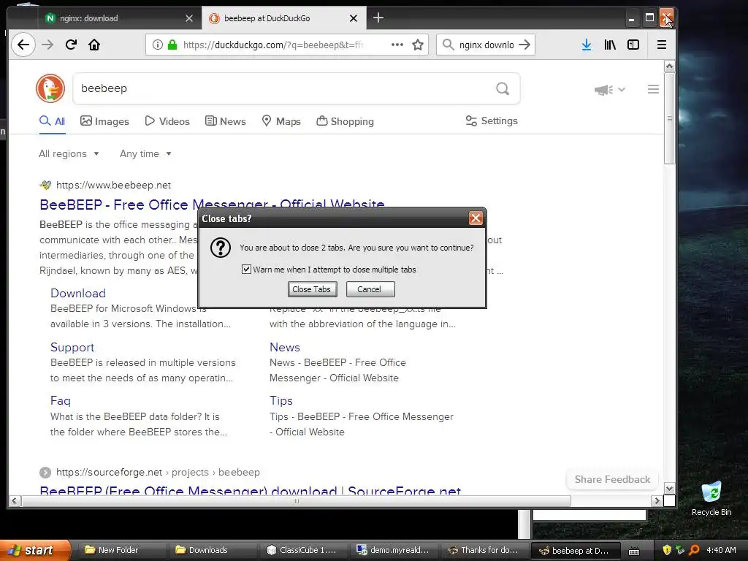This screenshot has width=748, height=561.
Task: Click DuckDuckGo search magnifier button
Action: pos(503,88)
